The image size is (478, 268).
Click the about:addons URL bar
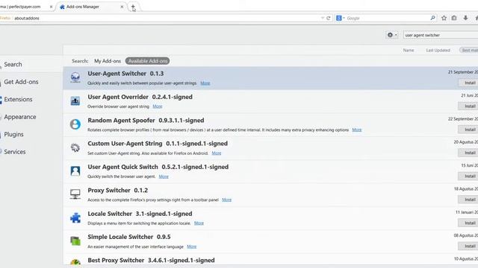(x=164, y=18)
